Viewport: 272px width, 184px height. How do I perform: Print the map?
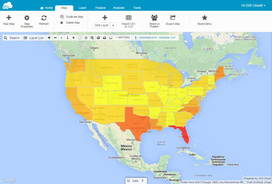(x=105, y=38)
